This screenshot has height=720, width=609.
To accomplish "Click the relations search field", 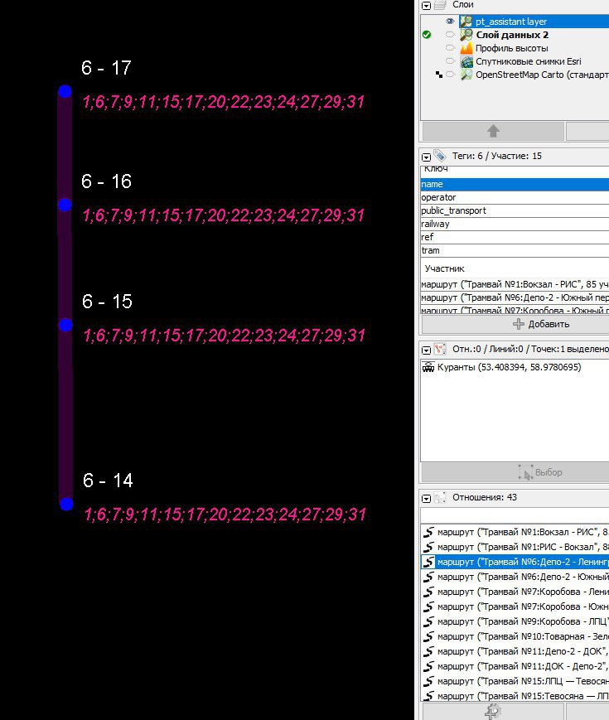I will tap(515, 515).
